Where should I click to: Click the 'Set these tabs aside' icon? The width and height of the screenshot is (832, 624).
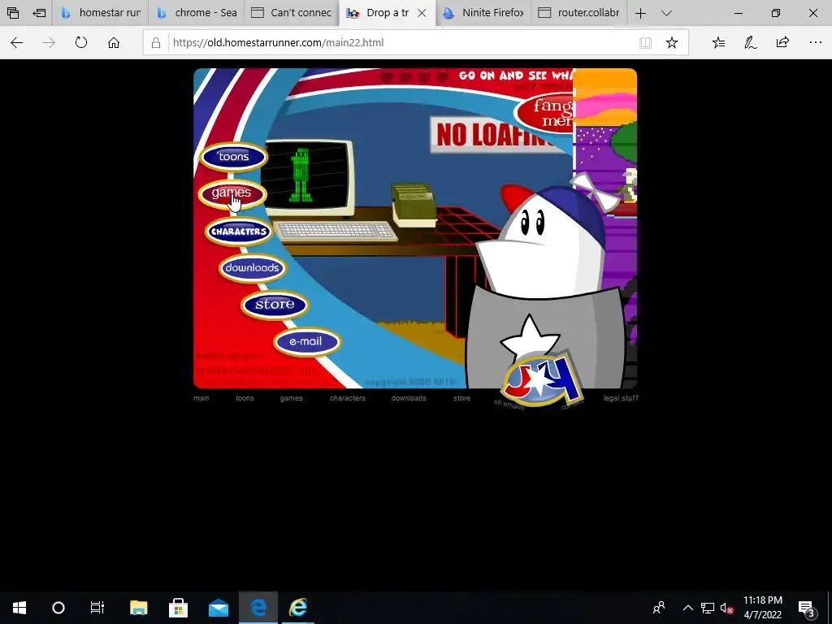pyautogui.click(x=39, y=13)
